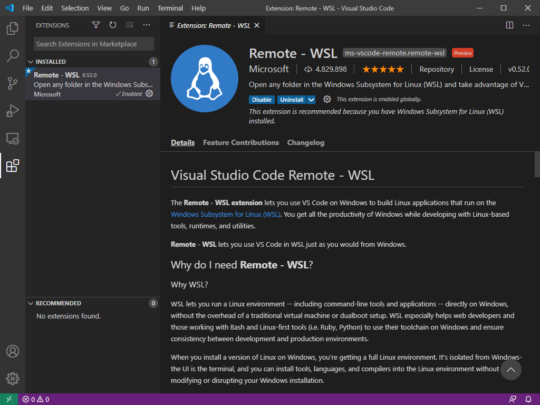Viewport: 540px width, 405px height.
Task: Click the details page scrollbar thumb
Action: [537, 164]
